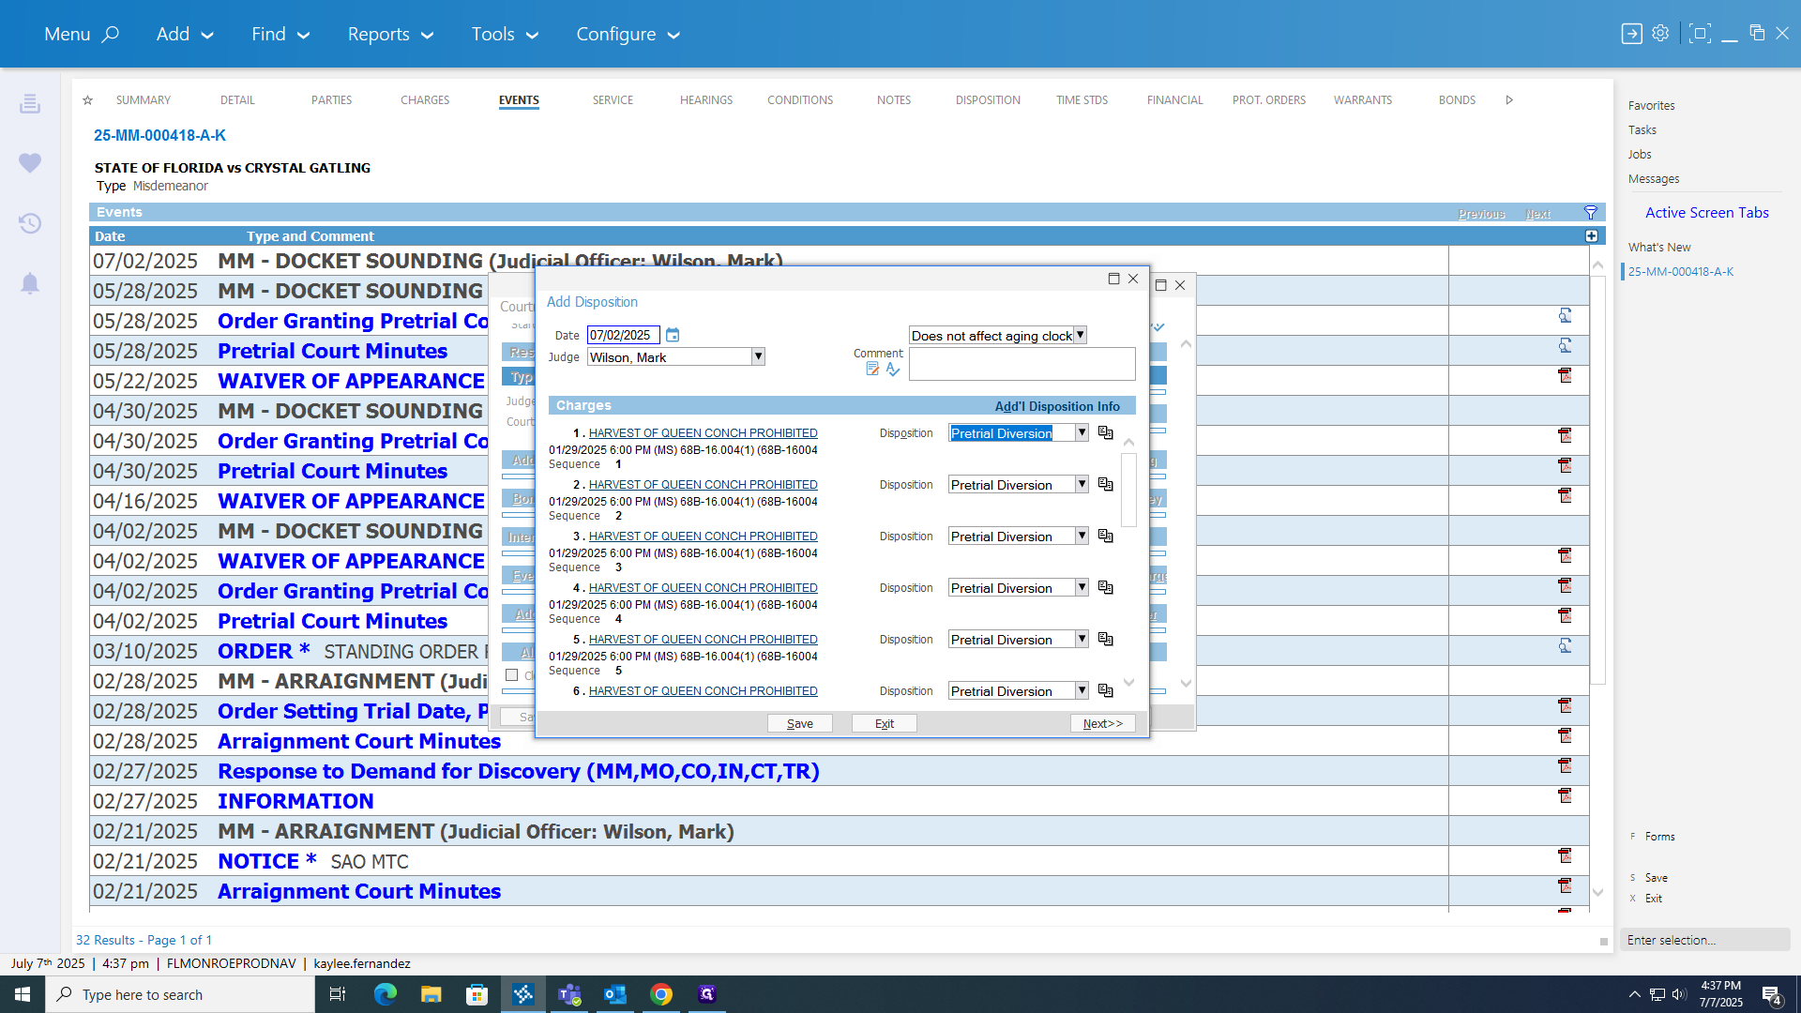Copy disposition icon for charge 4
Viewport: 1801px width, 1013px height.
point(1106,587)
